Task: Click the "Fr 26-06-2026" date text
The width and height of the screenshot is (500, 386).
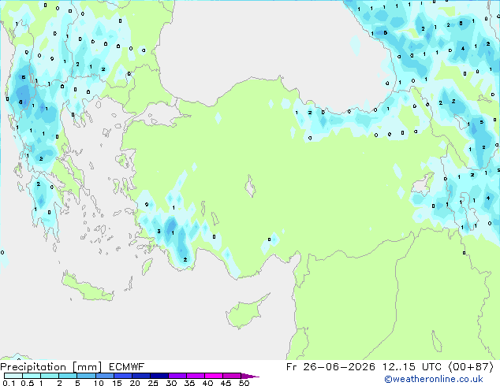Action: [x=330, y=367]
